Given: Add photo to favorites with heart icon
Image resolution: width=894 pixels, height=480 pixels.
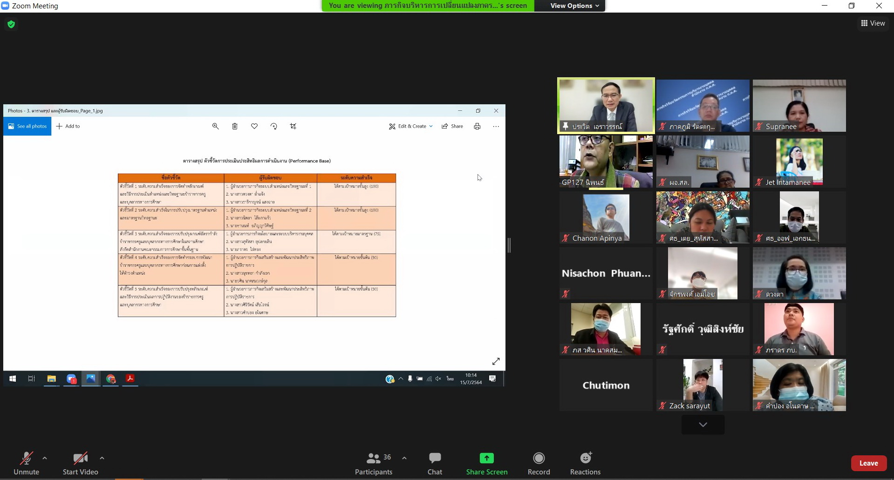Looking at the screenshot, I should tap(254, 126).
